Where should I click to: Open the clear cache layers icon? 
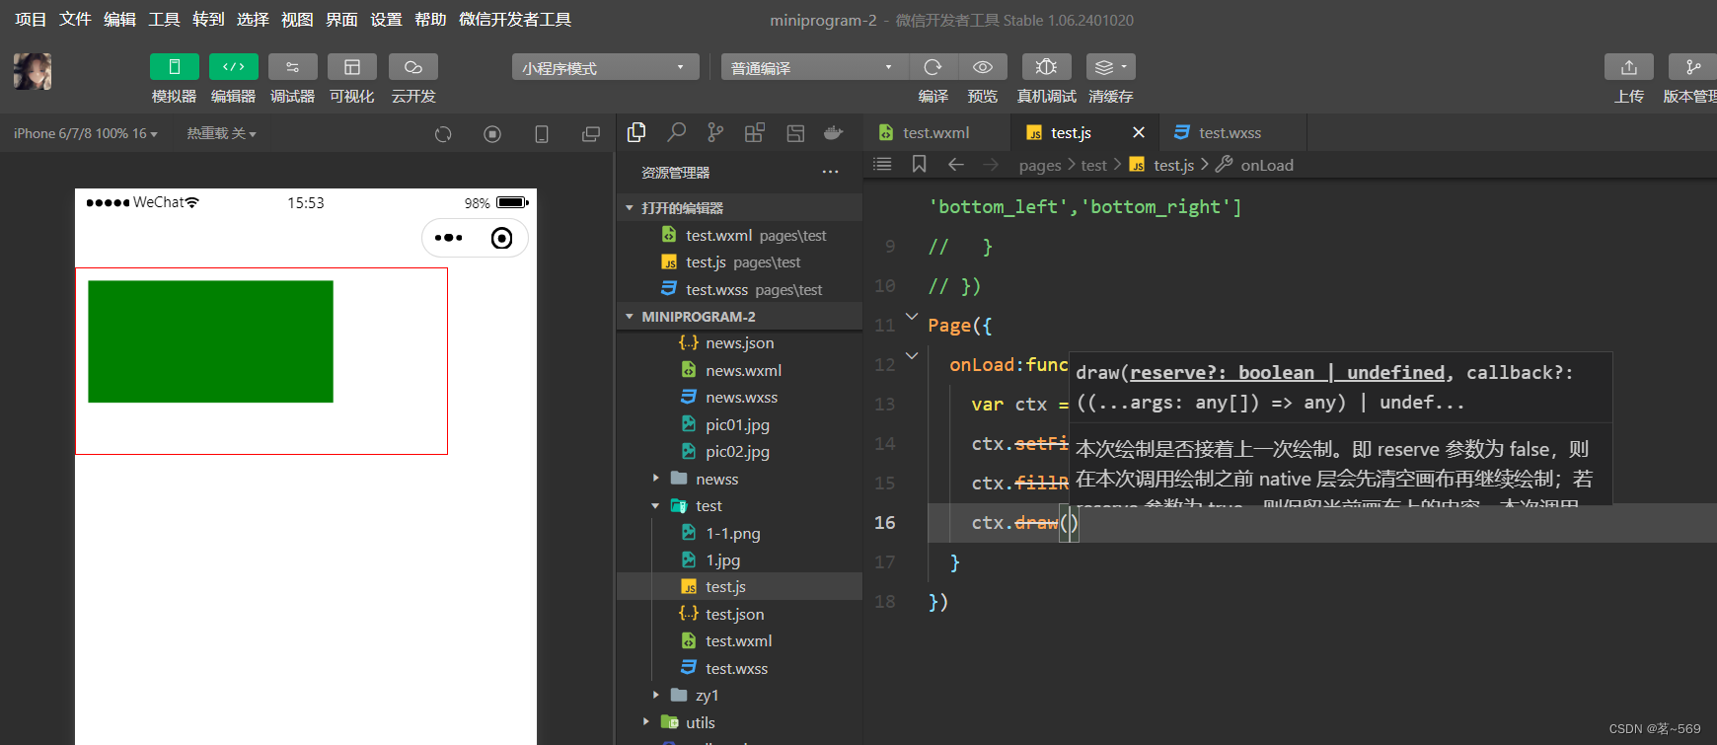pos(1111,67)
